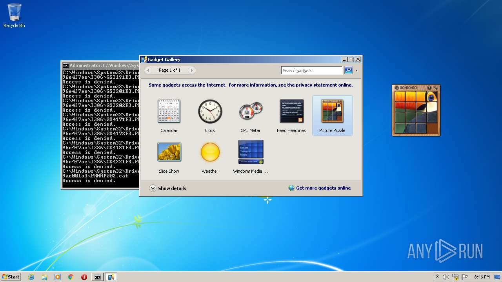Open the Get more gadgets online link

(x=323, y=188)
